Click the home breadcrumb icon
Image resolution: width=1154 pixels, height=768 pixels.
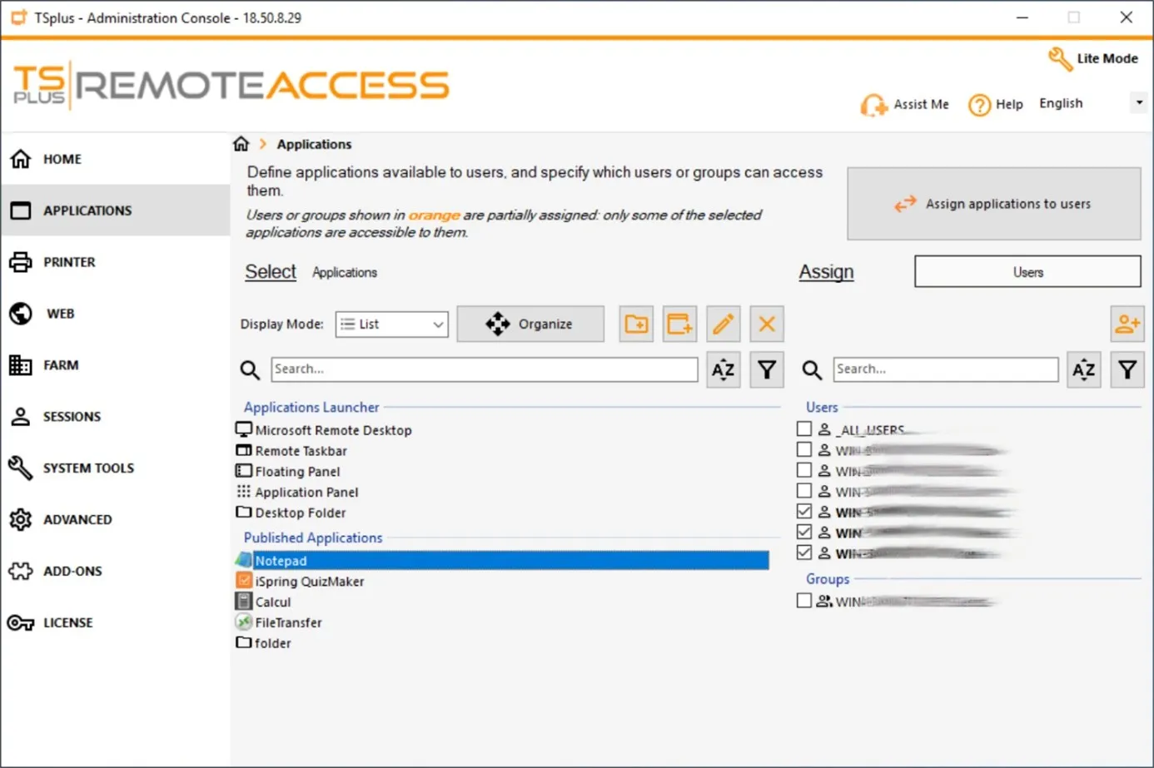pyautogui.click(x=241, y=144)
